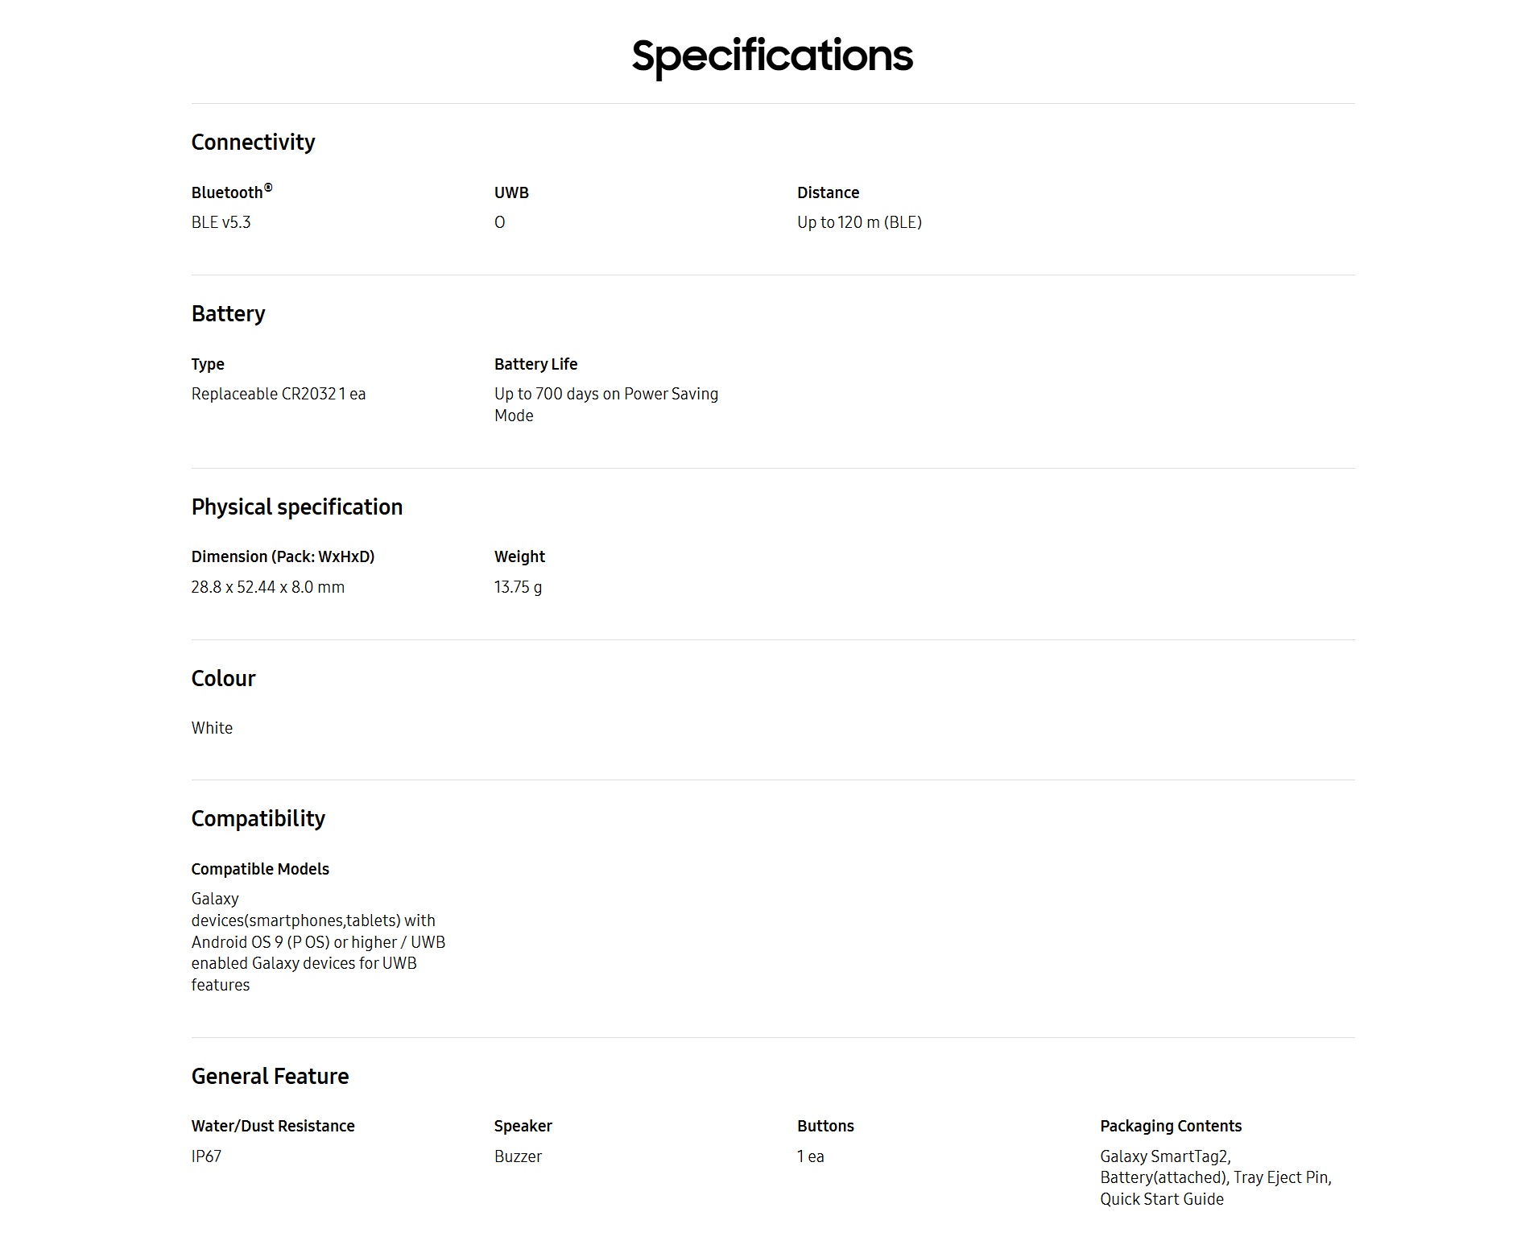Click the General Feature heading
The height and width of the screenshot is (1245, 1525).
270,1077
